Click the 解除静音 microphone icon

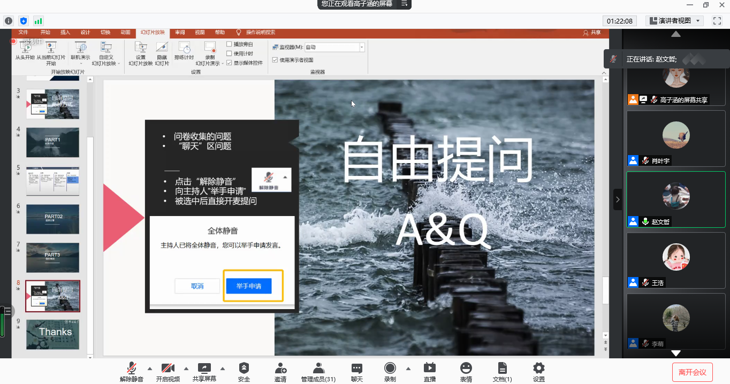coord(131,368)
